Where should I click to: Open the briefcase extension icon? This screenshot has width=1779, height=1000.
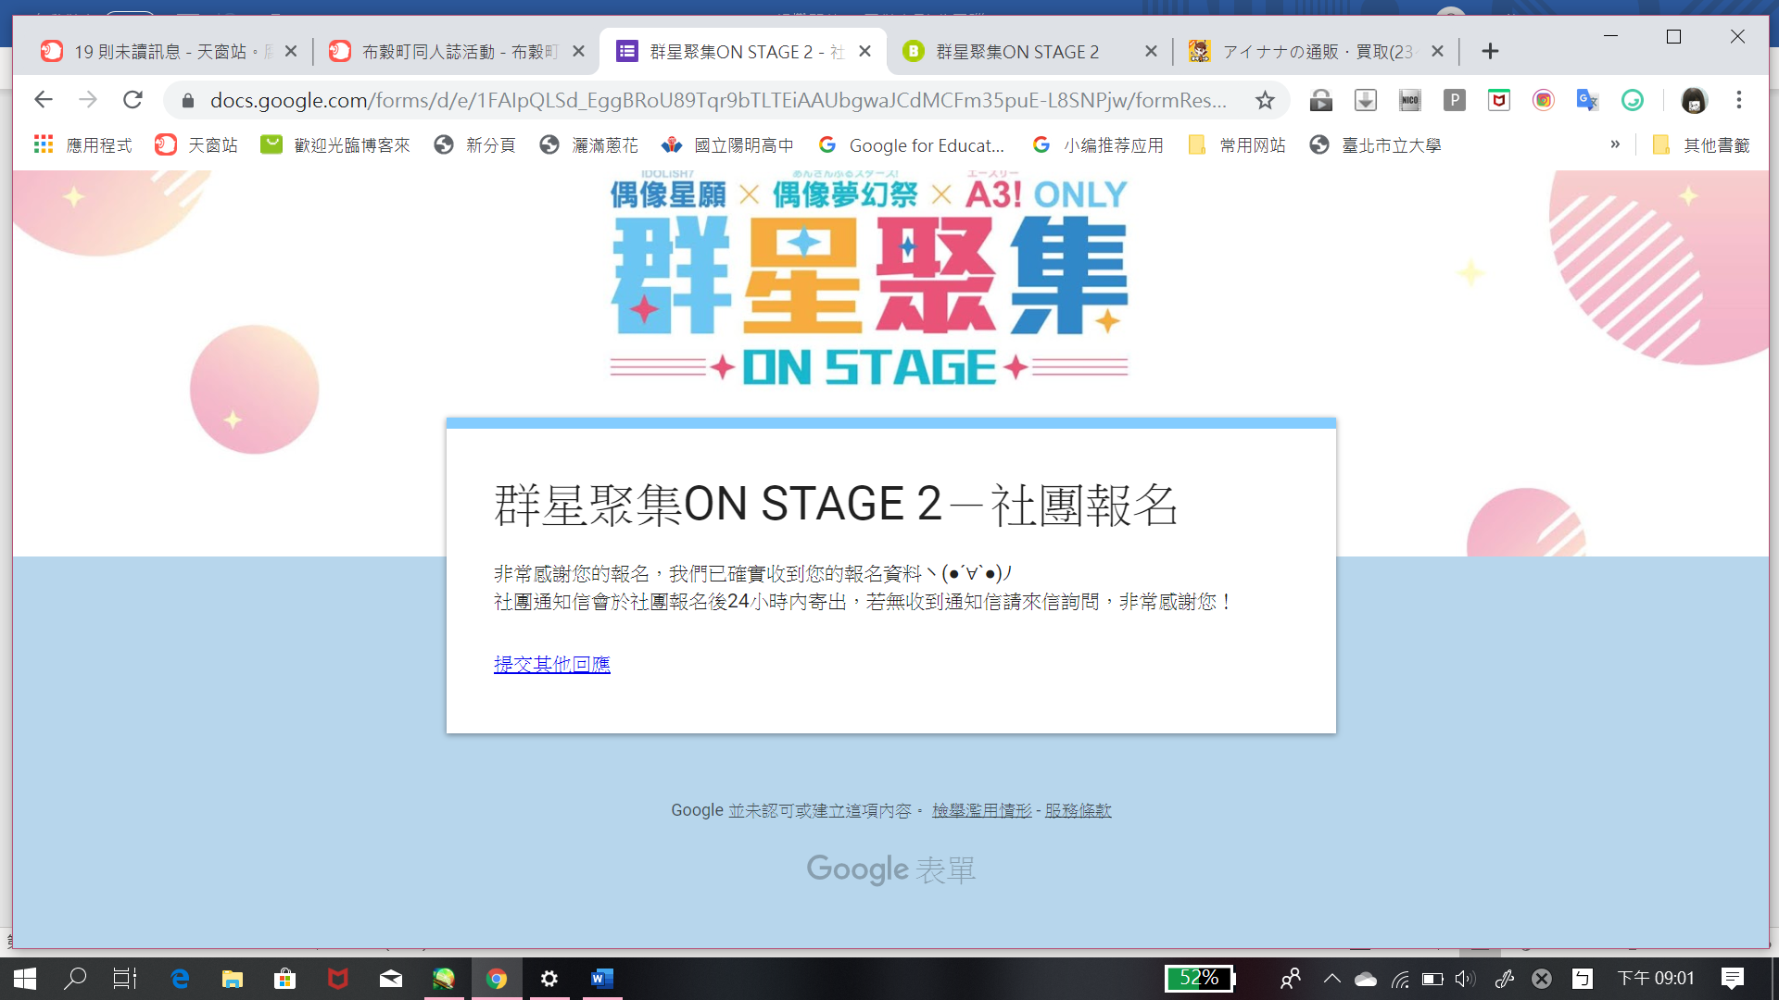(x=1320, y=100)
